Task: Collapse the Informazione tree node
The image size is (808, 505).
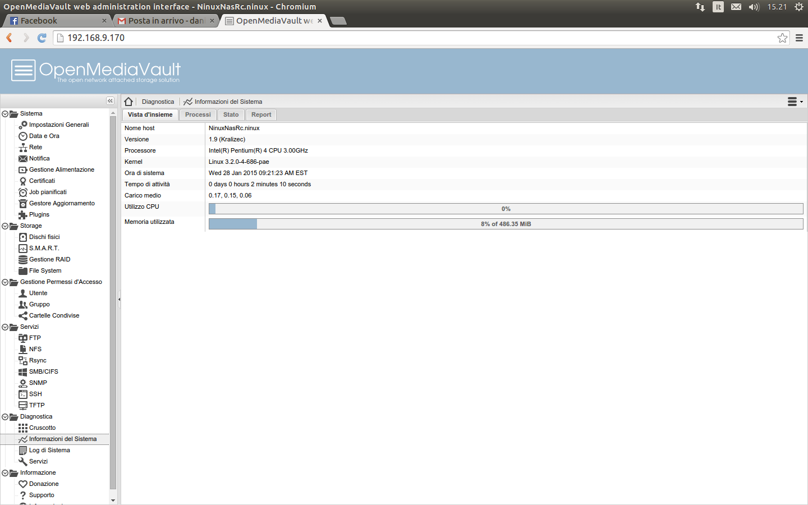Action: pyautogui.click(x=5, y=473)
